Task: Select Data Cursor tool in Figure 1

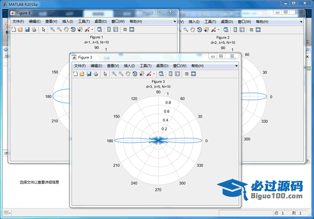Action: click(x=80, y=29)
